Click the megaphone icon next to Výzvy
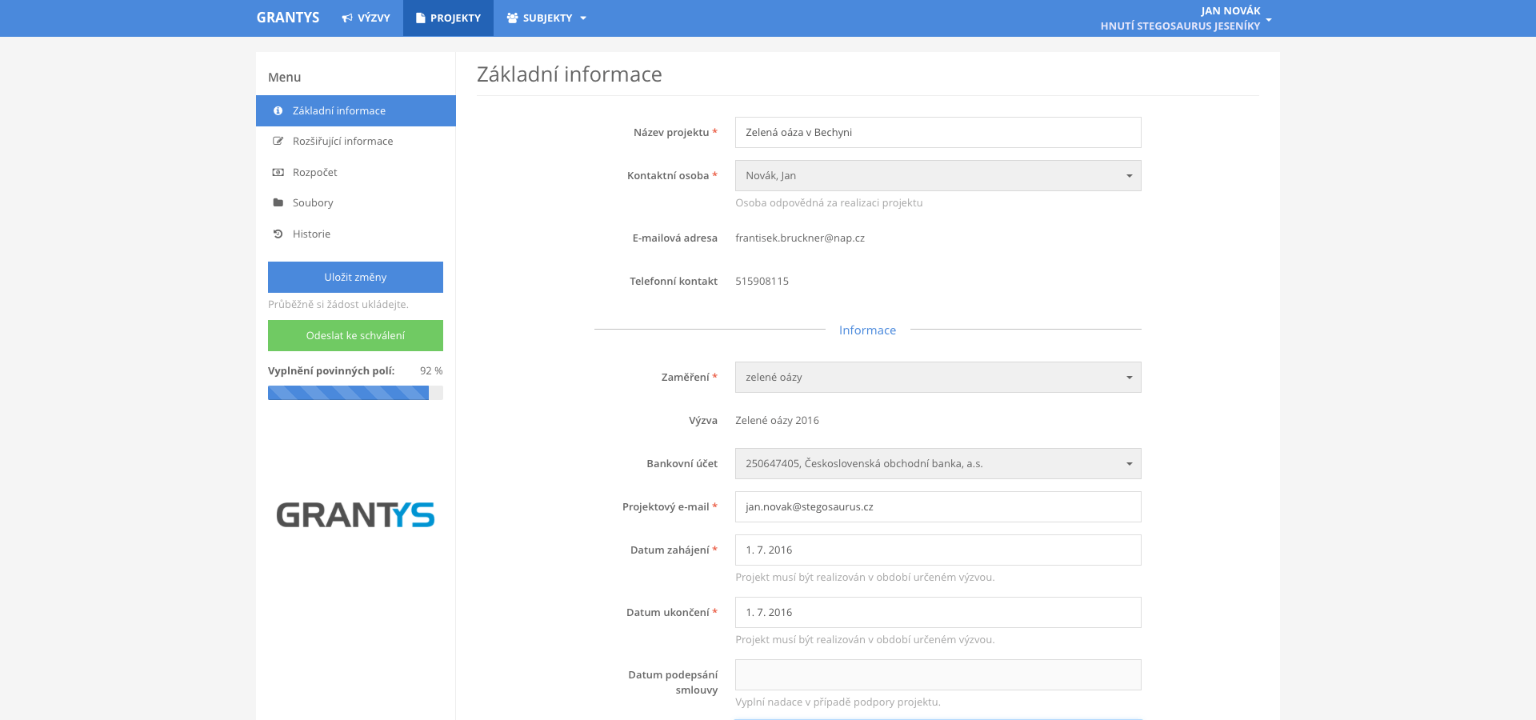Viewport: 1536px width, 720px height. (x=347, y=18)
